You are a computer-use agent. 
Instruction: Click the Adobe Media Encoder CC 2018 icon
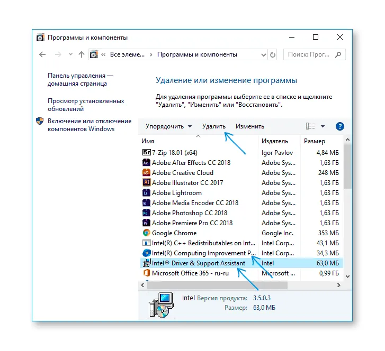click(x=146, y=202)
